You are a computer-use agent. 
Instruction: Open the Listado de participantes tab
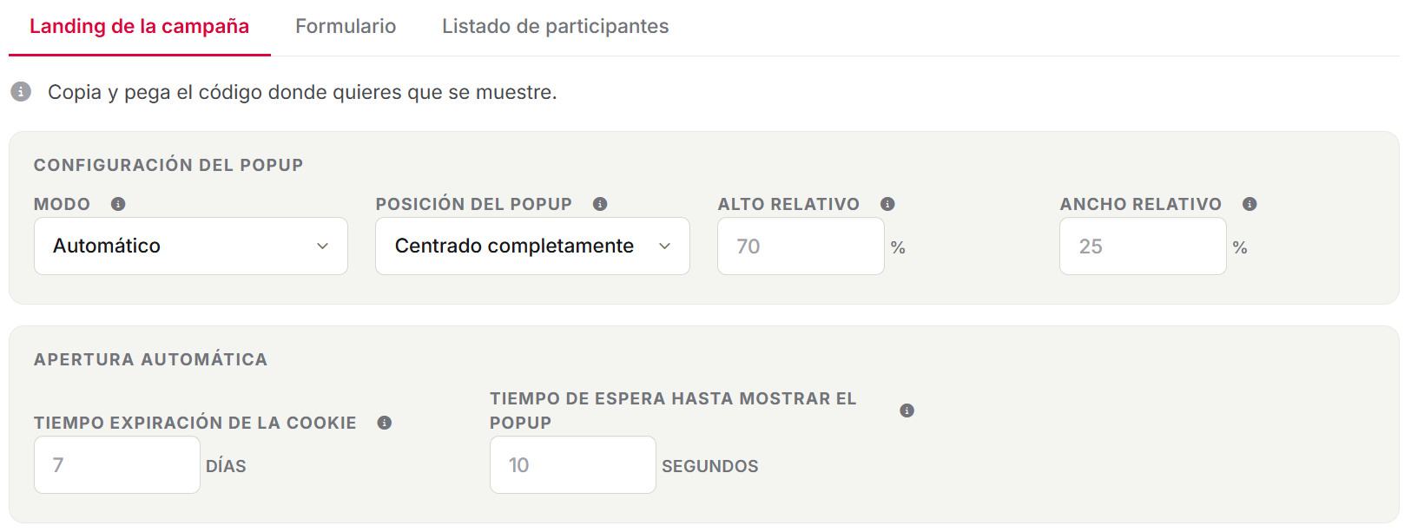point(556,26)
